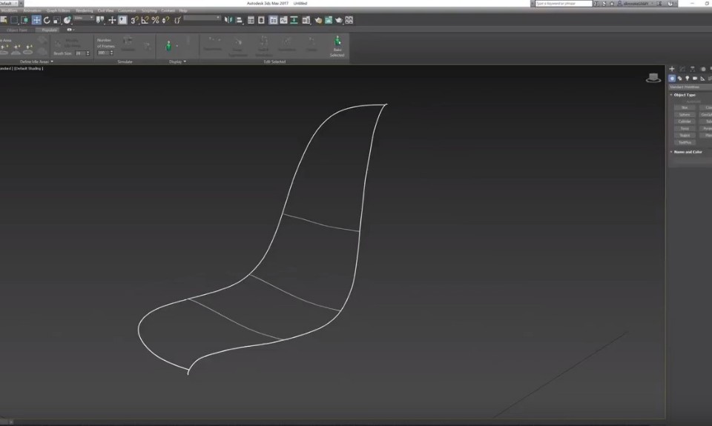
Task: Click the green character Display icon
Action: 168,46
